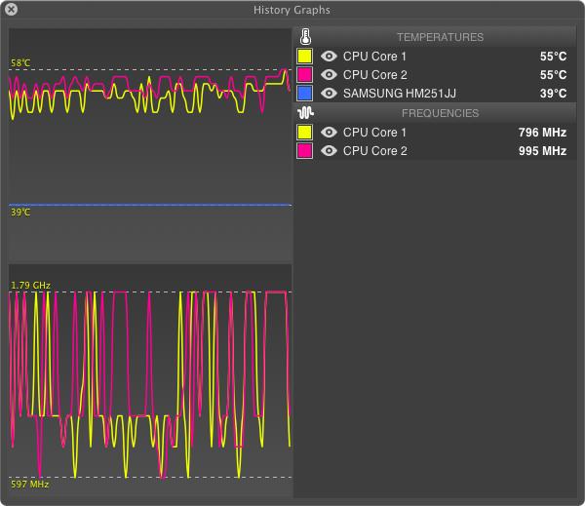Click the 39°C reading for SAMSUNG drive
The width and height of the screenshot is (585, 506).
(553, 94)
